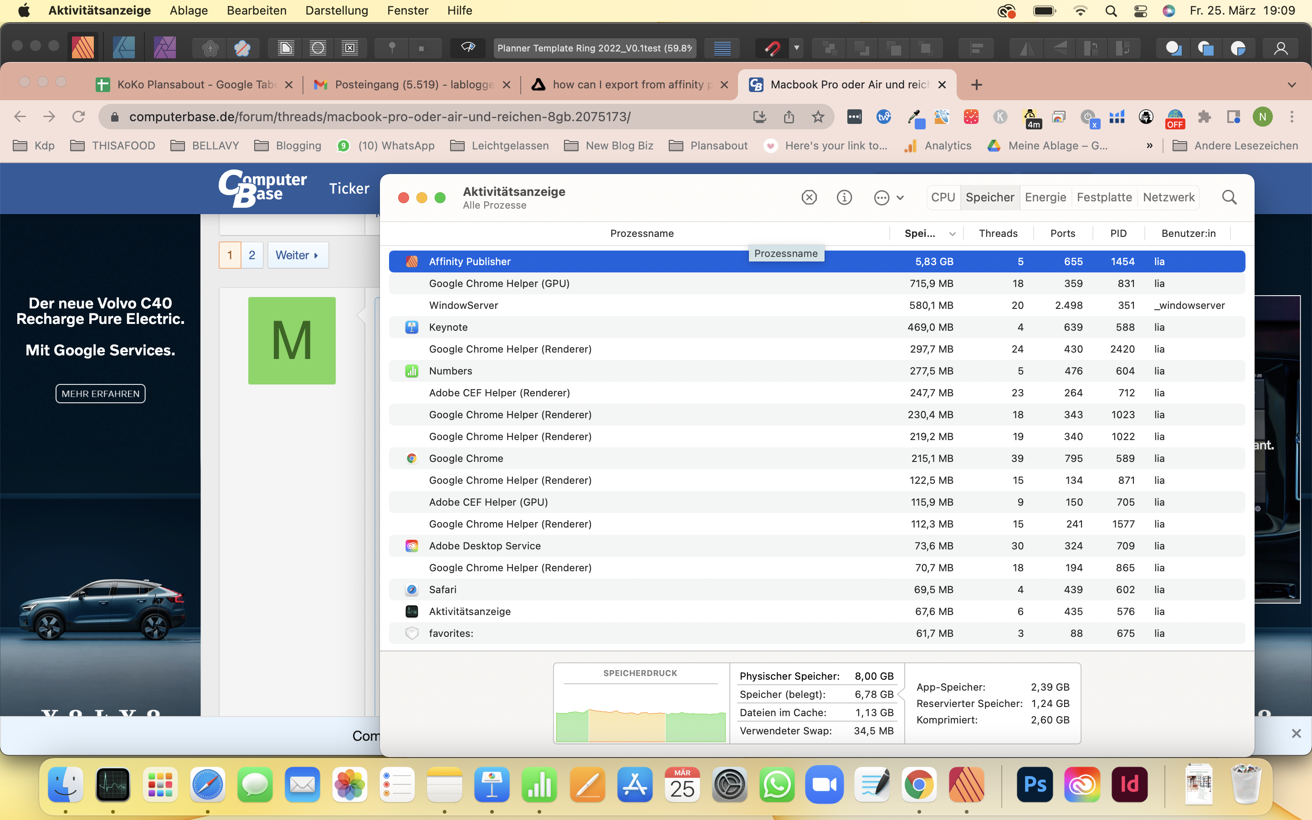This screenshot has width=1312, height=820.
Task: Open Chrome extensions puzzle piece icon
Action: click(1204, 117)
